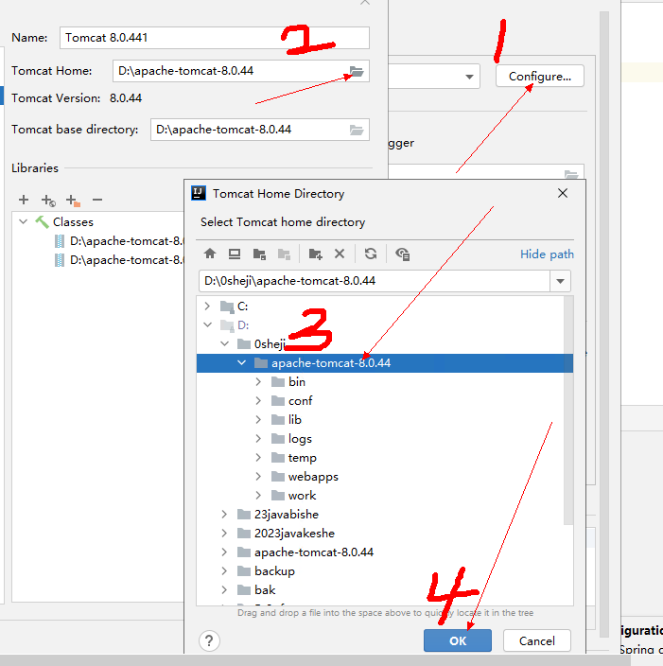Image resolution: width=663 pixels, height=666 pixels.
Task: Click the Project directory icon in file chooser toolbar
Action: (259, 254)
